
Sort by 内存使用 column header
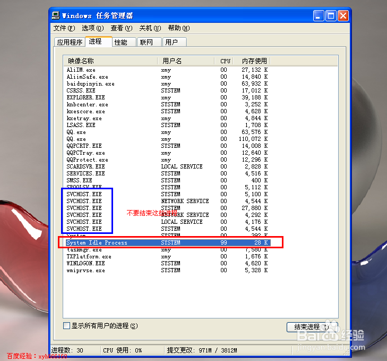[252, 61]
